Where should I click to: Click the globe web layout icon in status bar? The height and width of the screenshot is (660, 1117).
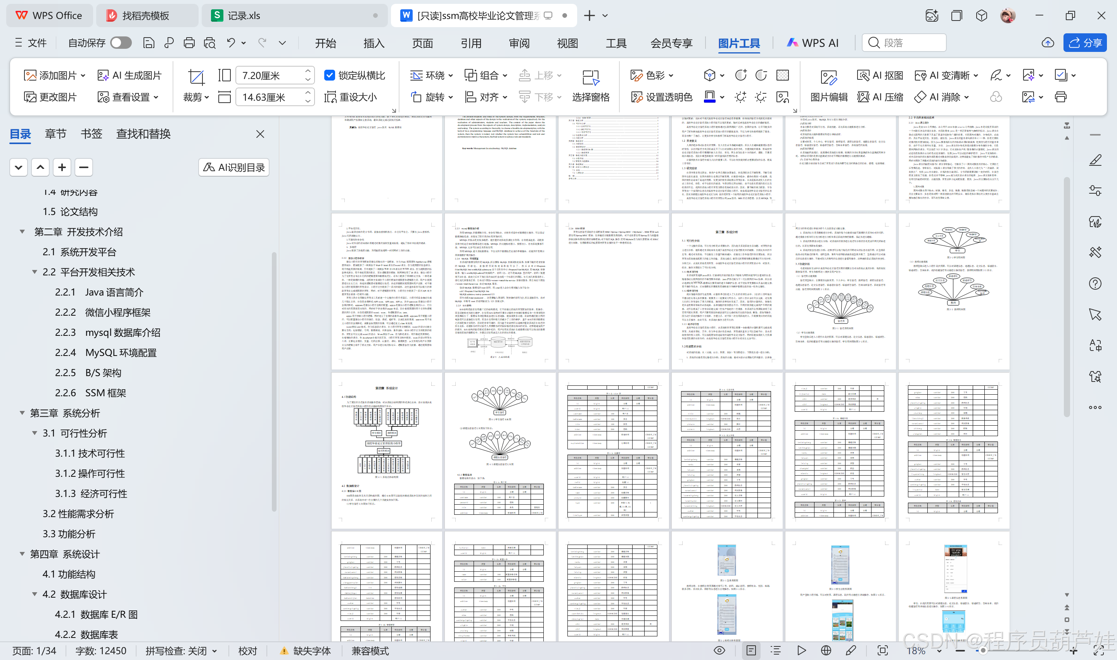point(826,651)
